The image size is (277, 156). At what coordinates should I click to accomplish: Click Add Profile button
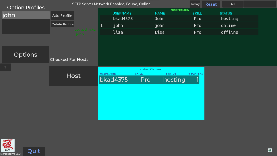point(62,15)
